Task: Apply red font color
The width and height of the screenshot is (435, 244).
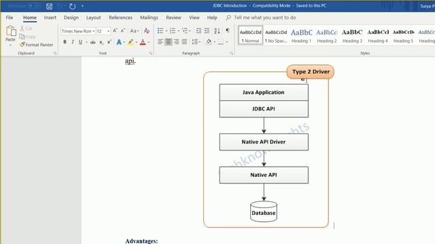Action: point(143,42)
